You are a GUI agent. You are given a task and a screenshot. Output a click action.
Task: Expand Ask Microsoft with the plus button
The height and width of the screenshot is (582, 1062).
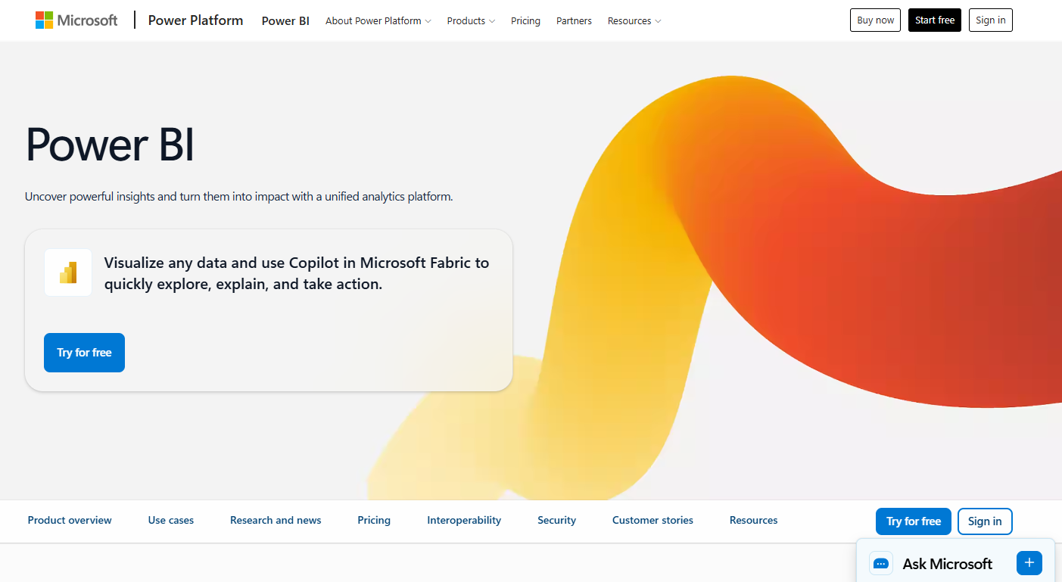[x=1029, y=563]
